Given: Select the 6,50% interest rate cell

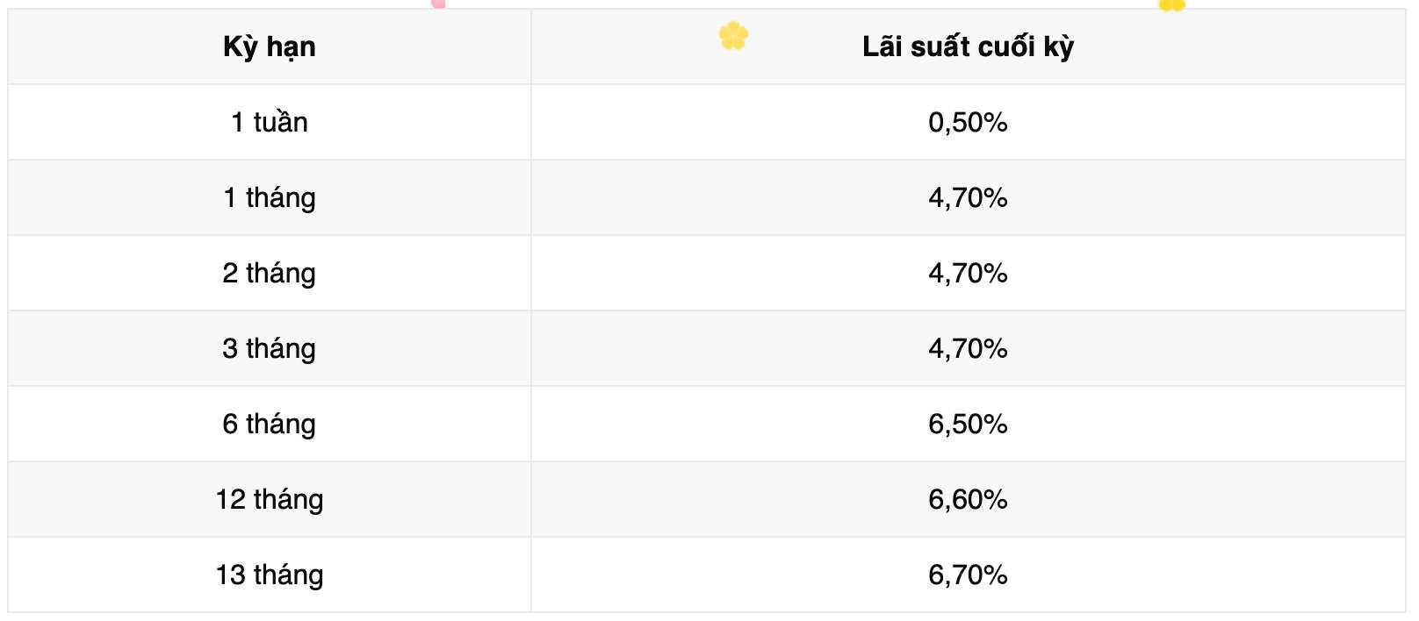Looking at the screenshot, I should point(968,424).
